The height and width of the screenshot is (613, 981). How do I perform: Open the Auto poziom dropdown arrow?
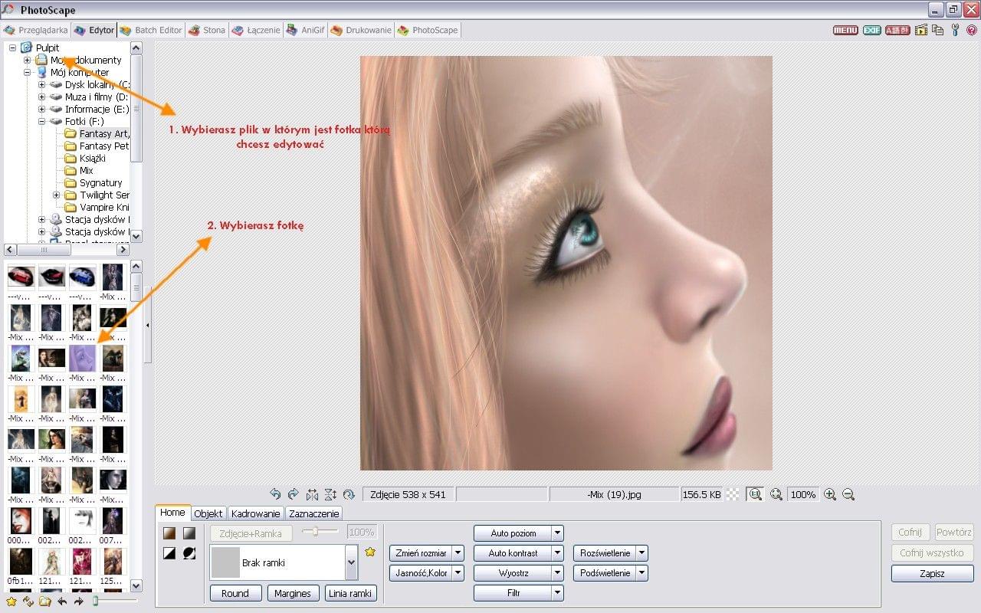(x=558, y=533)
